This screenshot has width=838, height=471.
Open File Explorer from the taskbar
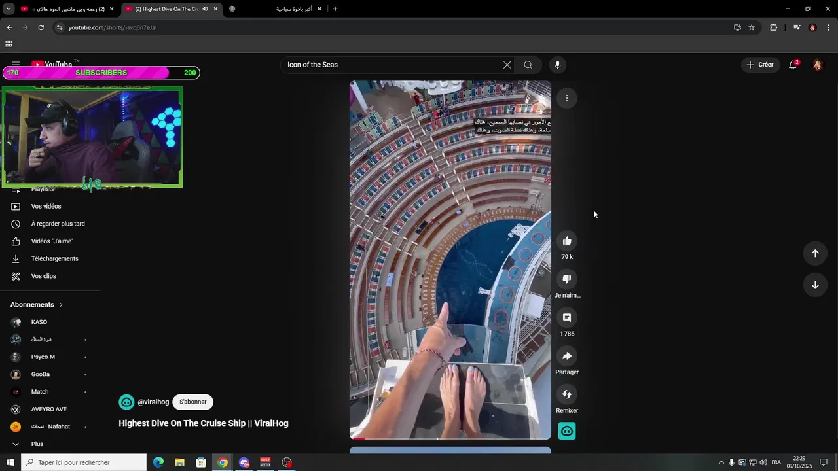pos(179,462)
